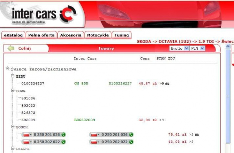
Task: Click the green Cofnij back arrow icon
Action: 11,48
